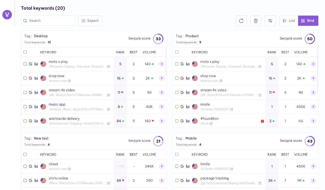Open package tracking keyword link
The image size is (325, 190).
tap(215, 178)
